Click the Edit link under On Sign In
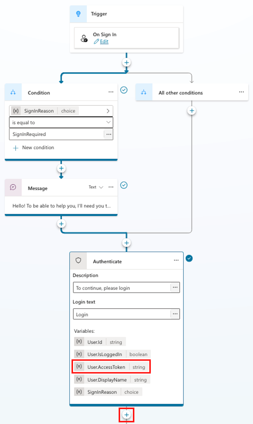This screenshot has height=424, width=253. (104, 41)
